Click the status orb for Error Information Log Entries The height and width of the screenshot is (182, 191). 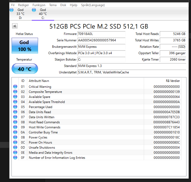(15, 158)
